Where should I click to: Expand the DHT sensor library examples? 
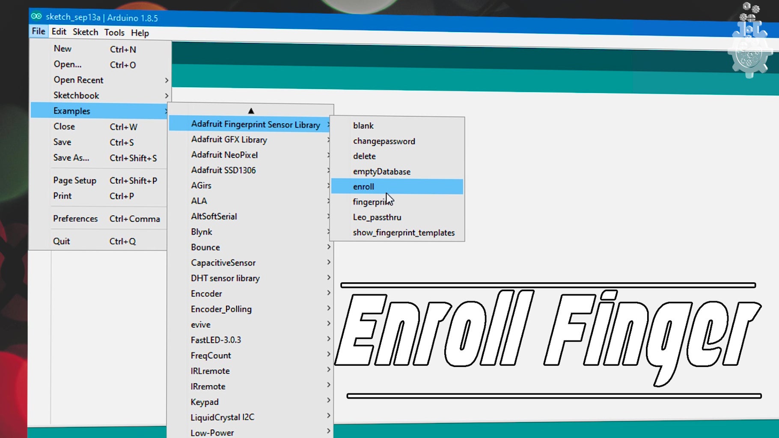225,278
